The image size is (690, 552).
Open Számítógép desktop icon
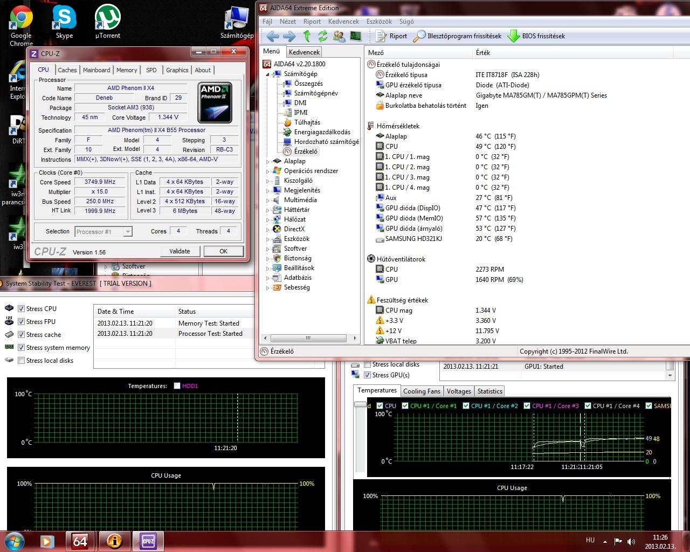click(237, 22)
